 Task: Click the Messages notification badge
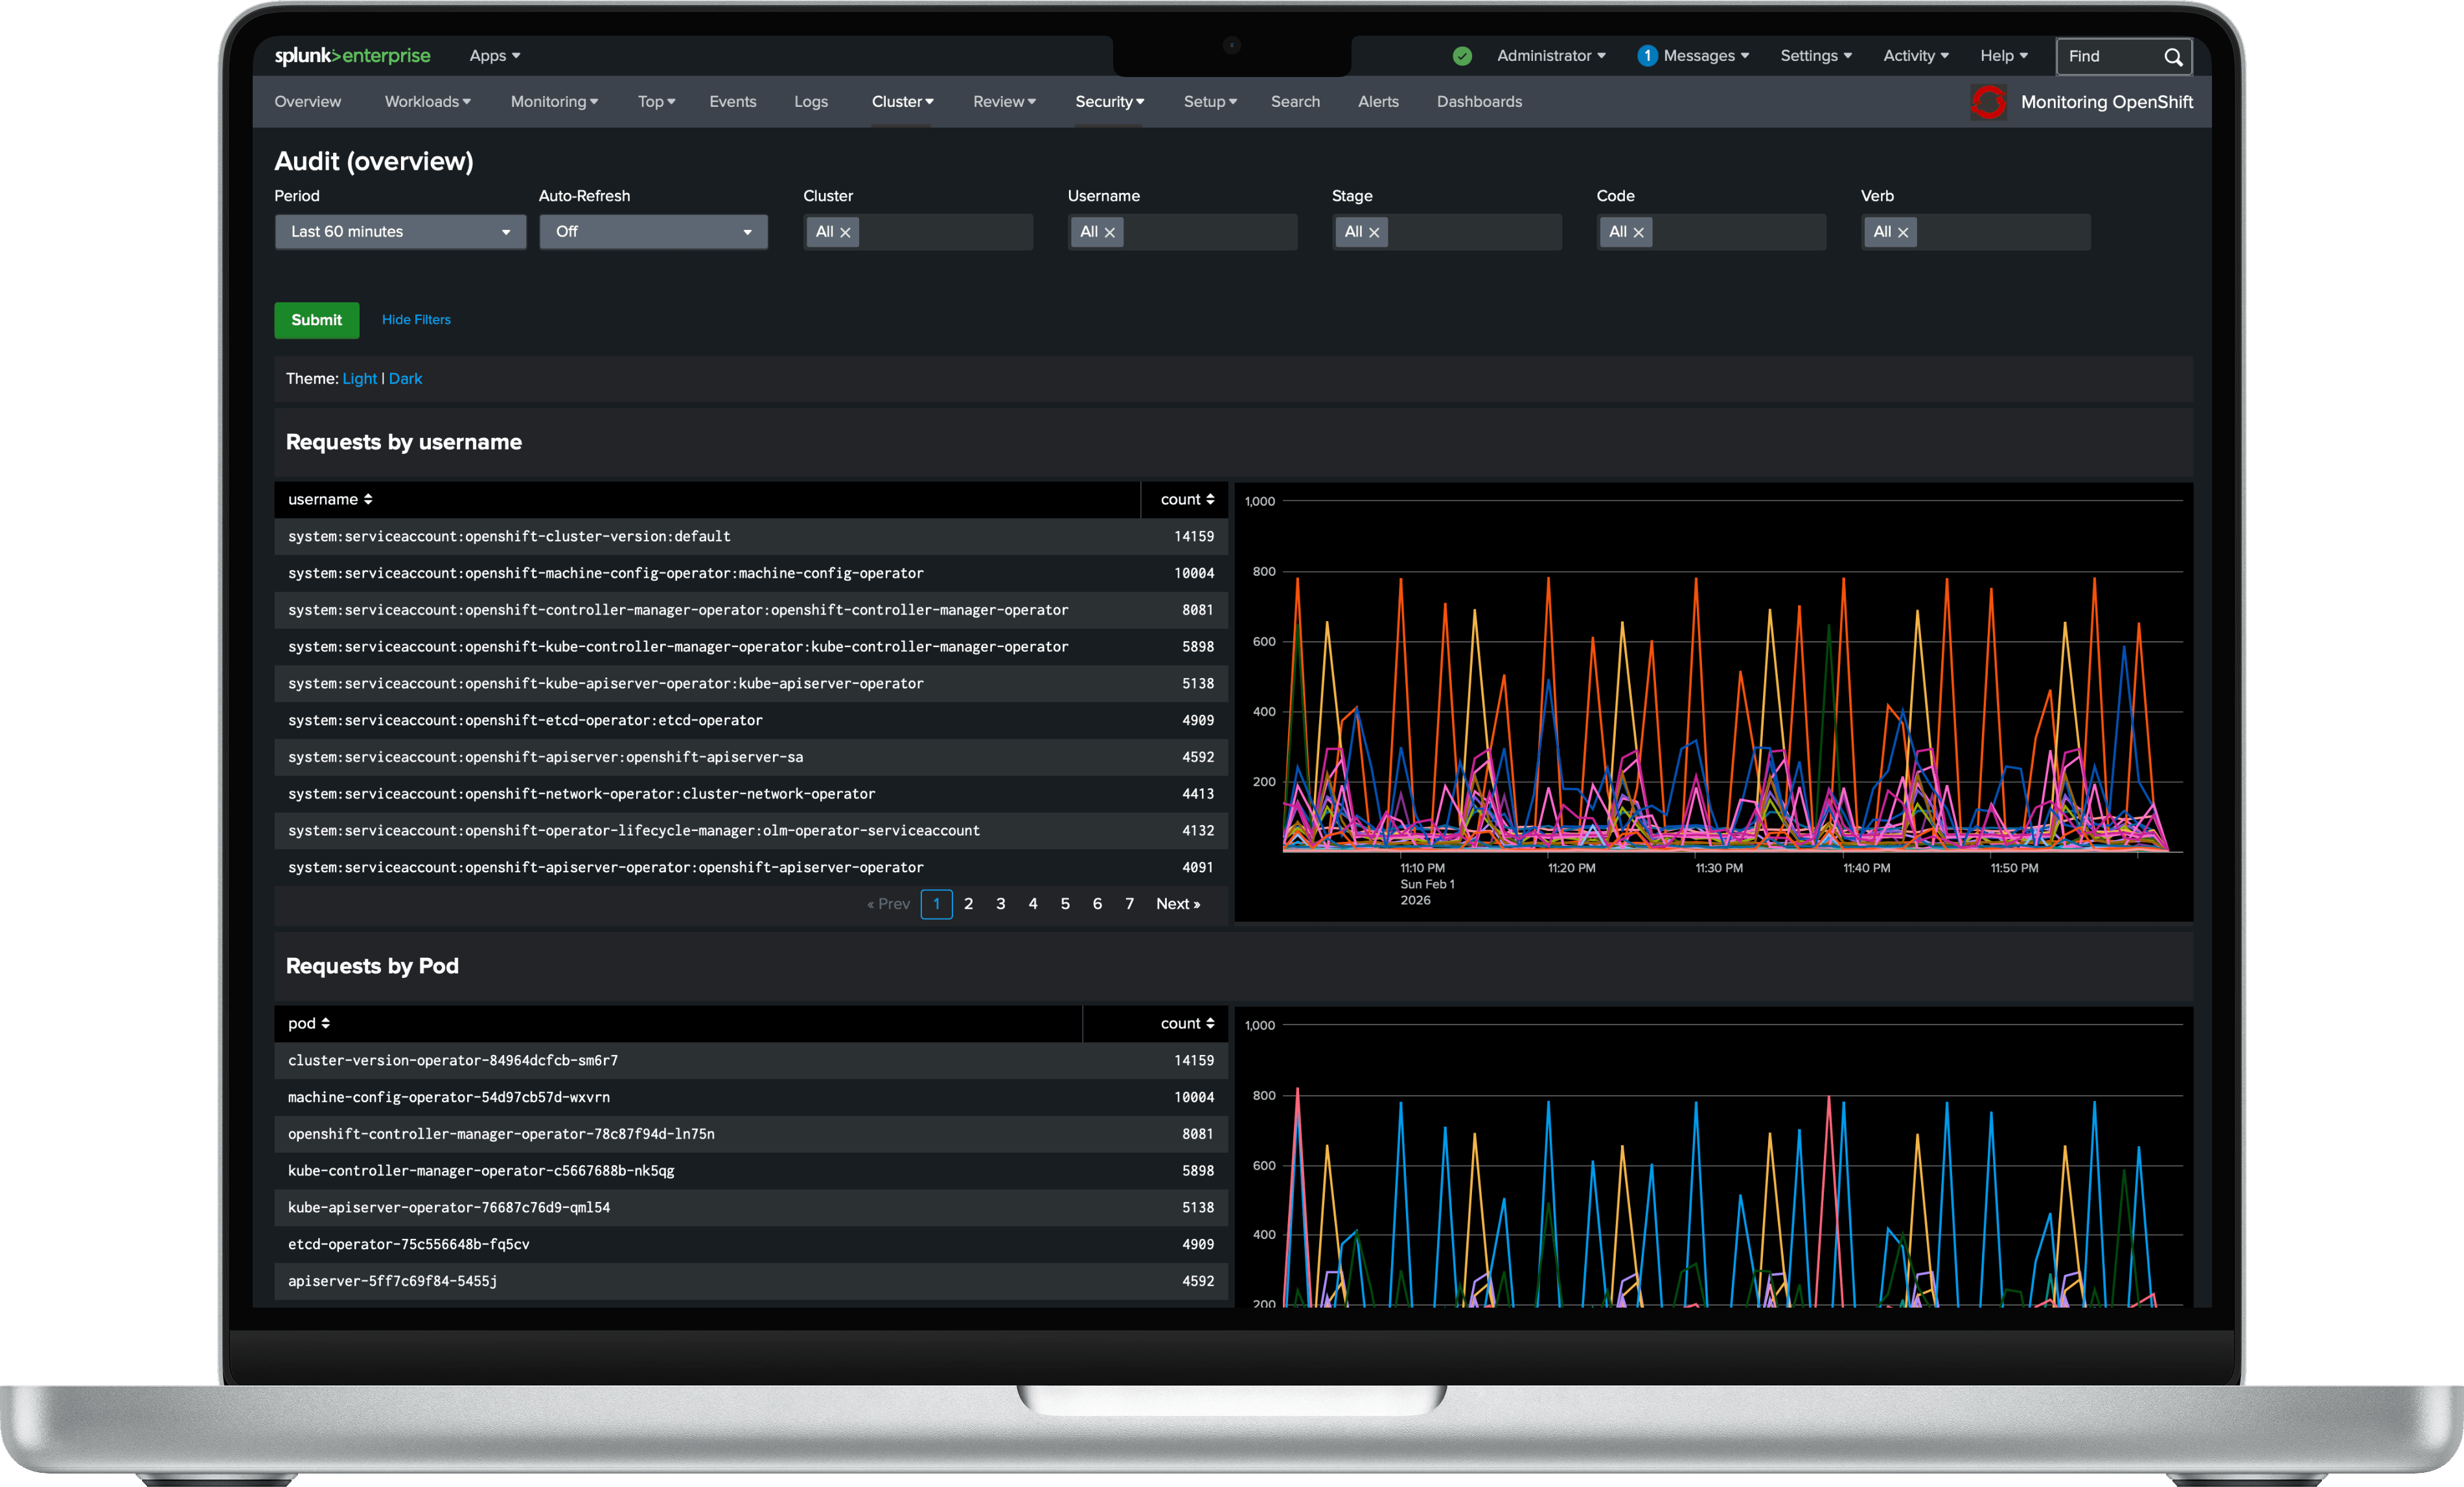(1647, 56)
